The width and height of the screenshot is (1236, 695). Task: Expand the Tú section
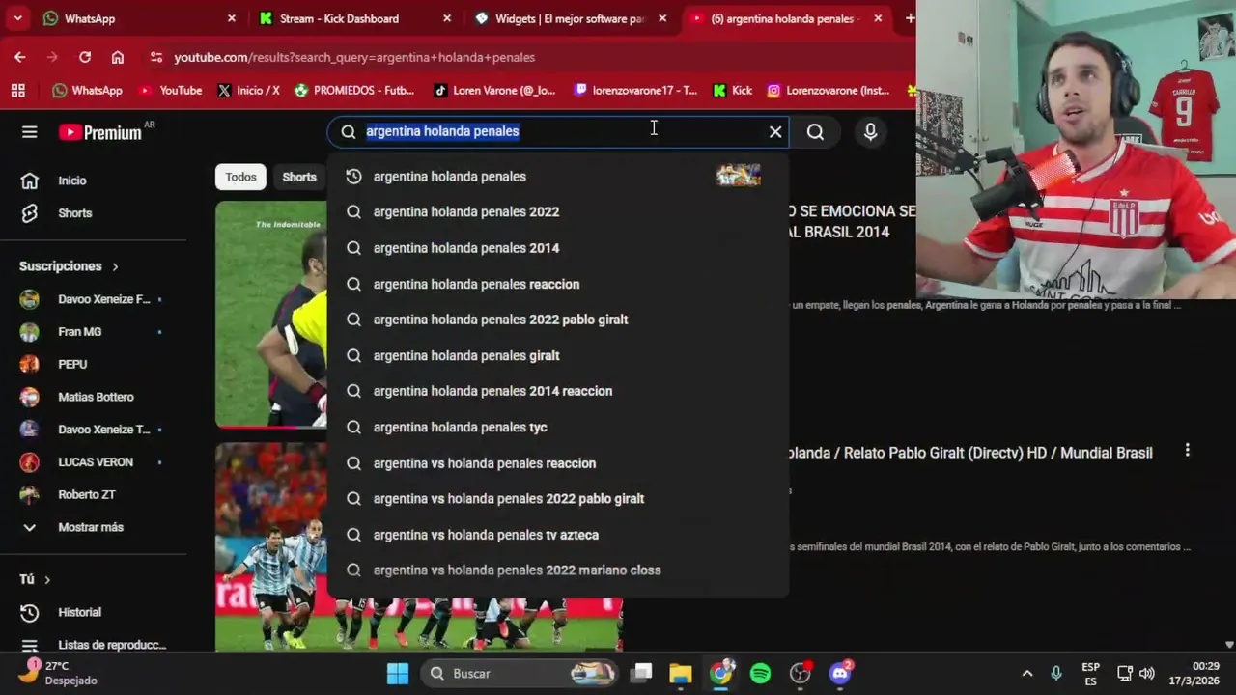[x=35, y=579]
